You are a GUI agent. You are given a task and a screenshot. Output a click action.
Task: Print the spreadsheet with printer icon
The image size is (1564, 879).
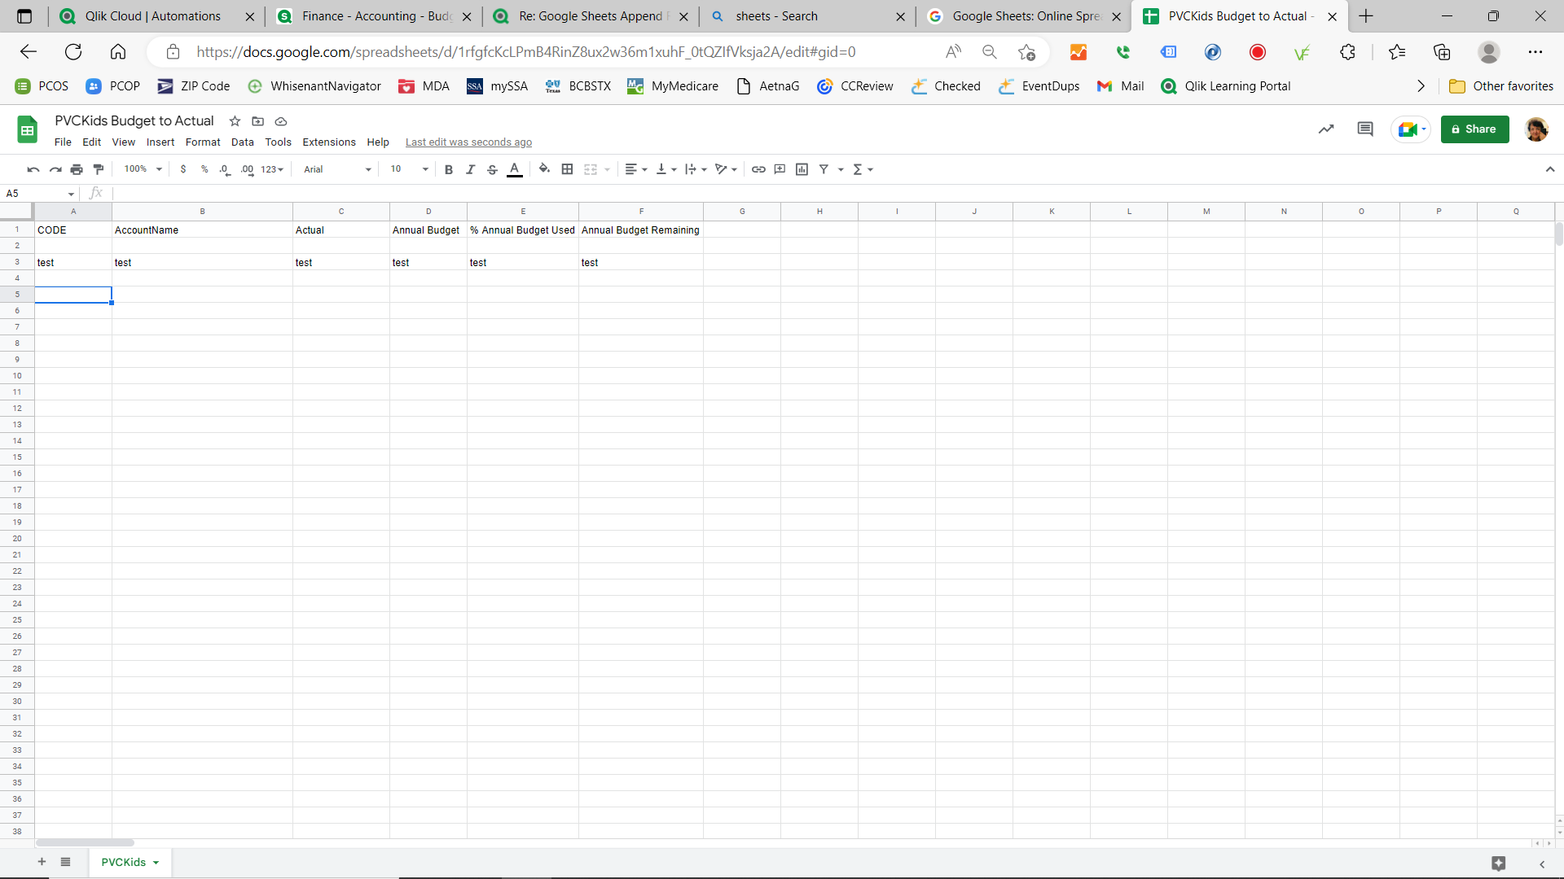pyautogui.click(x=77, y=169)
